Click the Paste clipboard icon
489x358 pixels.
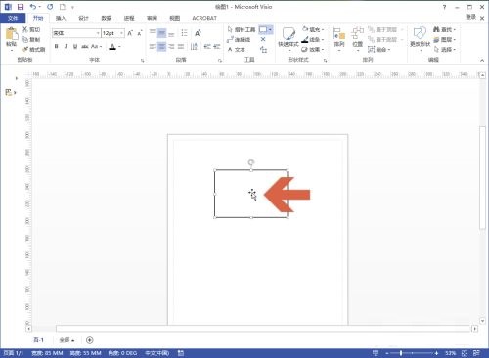click(11, 34)
